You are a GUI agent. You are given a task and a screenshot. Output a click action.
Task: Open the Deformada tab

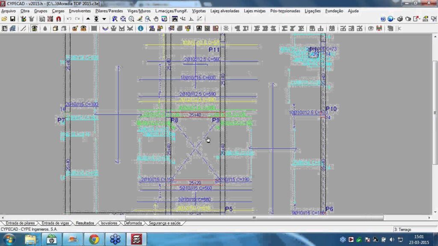(133, 223)
